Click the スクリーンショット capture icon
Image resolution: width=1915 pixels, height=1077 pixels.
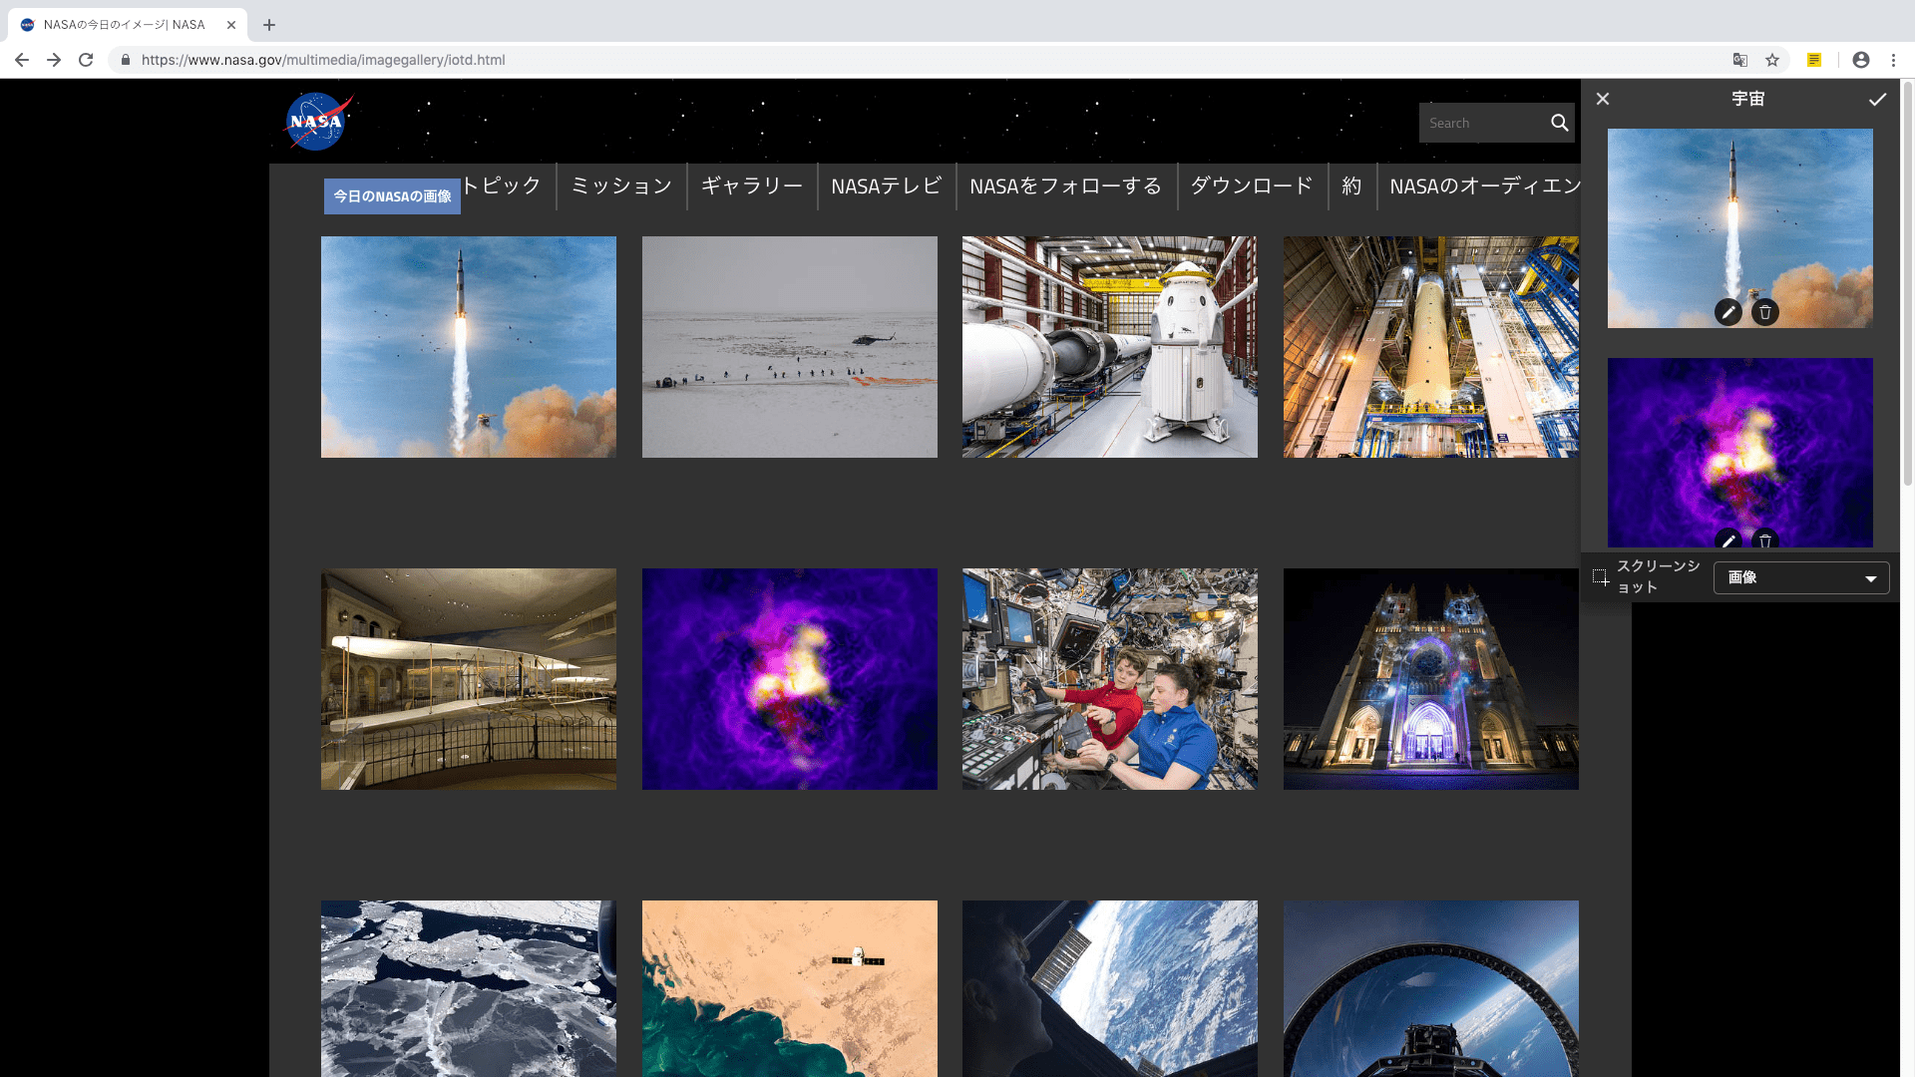1601,577
